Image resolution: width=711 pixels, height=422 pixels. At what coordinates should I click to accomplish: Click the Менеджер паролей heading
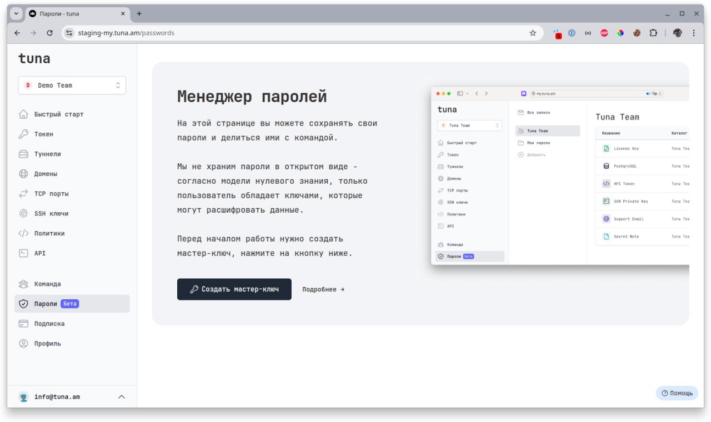pos(252,97)
